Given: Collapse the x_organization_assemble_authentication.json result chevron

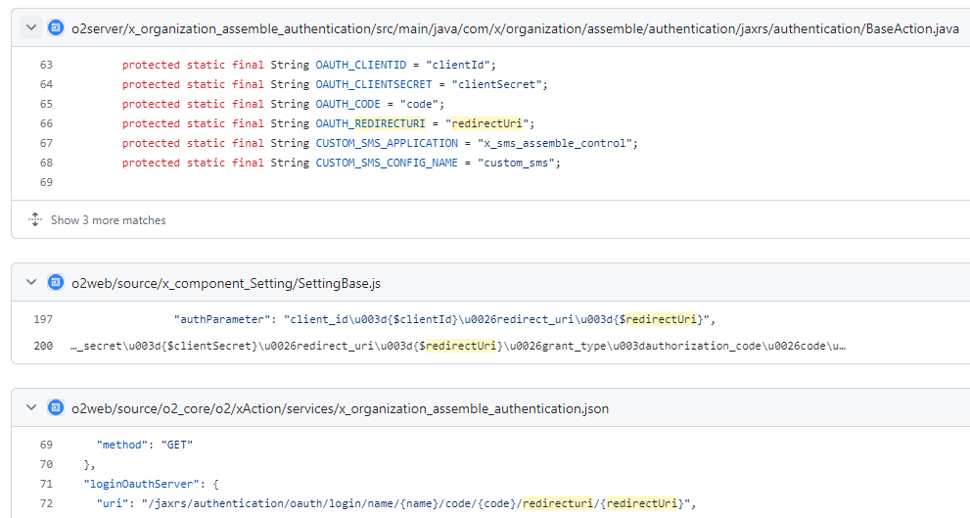Looking at the screenshot, I should pyautogui.click(x=31, y=408).
